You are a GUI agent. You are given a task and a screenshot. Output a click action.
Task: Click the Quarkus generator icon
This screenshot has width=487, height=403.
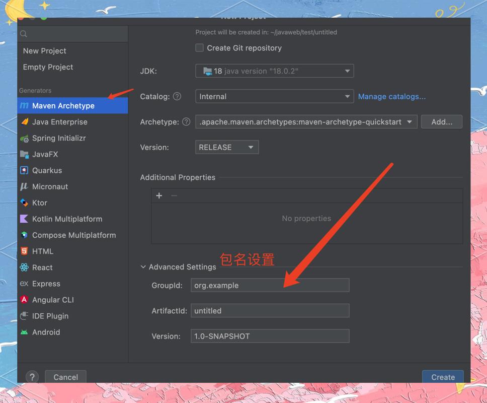24,170
